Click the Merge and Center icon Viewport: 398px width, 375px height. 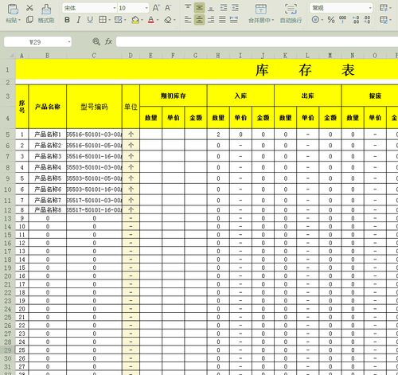click(x=261, y=9)
